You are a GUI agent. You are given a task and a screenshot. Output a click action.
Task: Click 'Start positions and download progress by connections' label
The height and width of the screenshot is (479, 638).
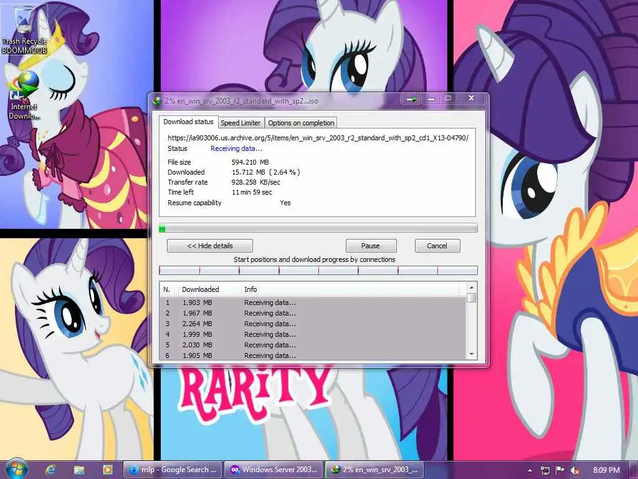click(315, 259)
